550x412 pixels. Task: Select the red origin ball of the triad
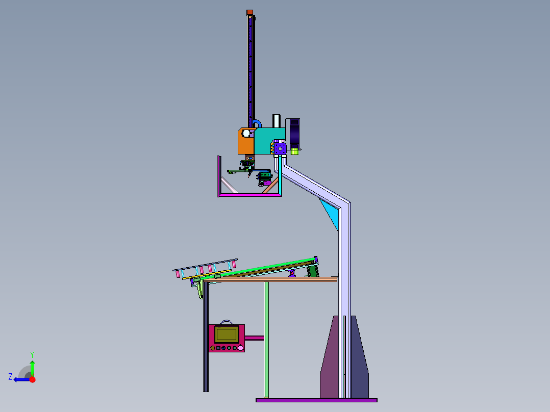33,379
